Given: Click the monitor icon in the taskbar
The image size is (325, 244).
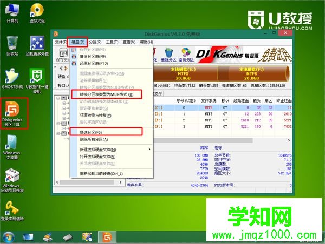Looking at the screenshot, I should (28, 237).
